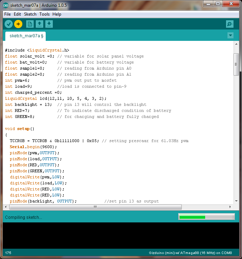This screenshot has width=242, height=259.
Task: Click the 'int charged_percent =0;' line
Action: [x=33, y=92]
